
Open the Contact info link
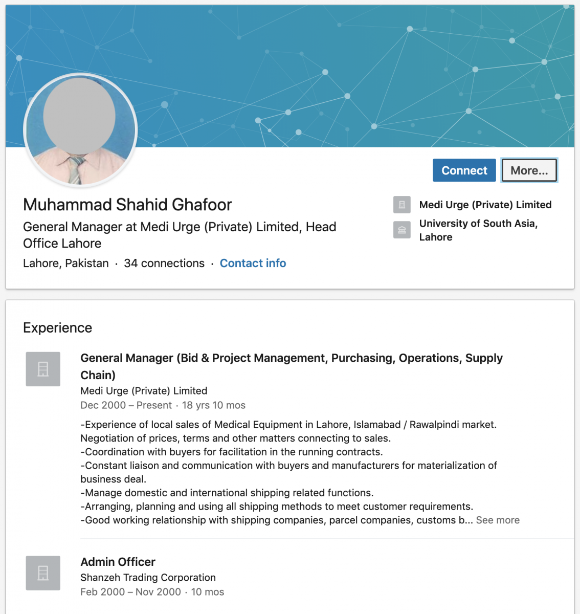click(253, 263)
